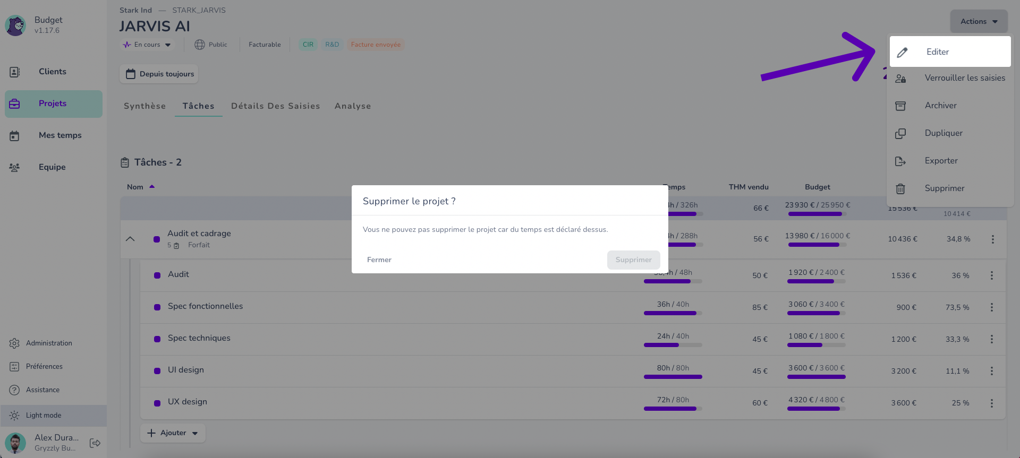This screenshot has width=1020, height=458.
Task: Click the Budget bear logo
Action: tap(16, 25)
